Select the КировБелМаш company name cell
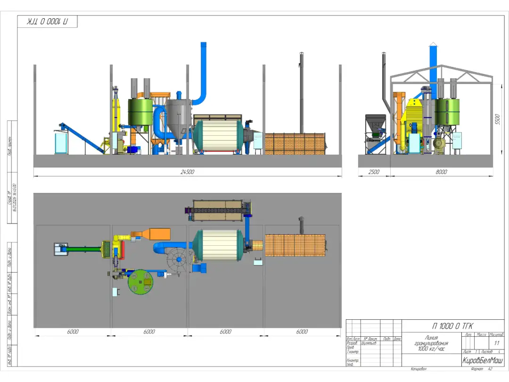This screenshot has height=382, width=509. click(482, 360)
